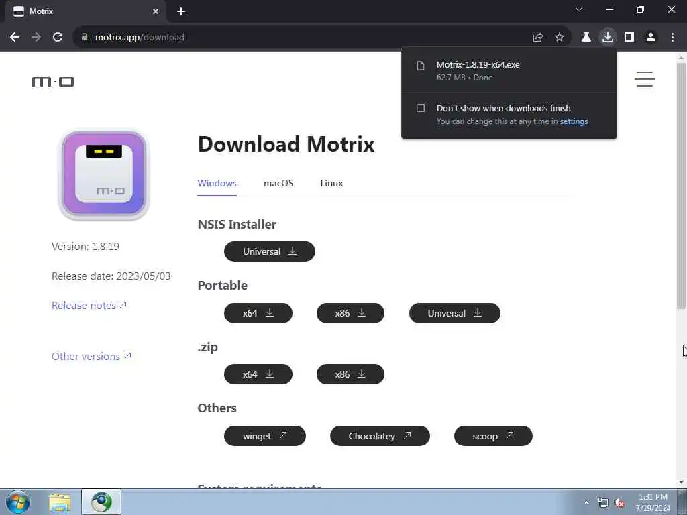Click the Chrome icon in taskbar
Image resolution: width=687 pixels, height=515 pixels.
(101, 502)
